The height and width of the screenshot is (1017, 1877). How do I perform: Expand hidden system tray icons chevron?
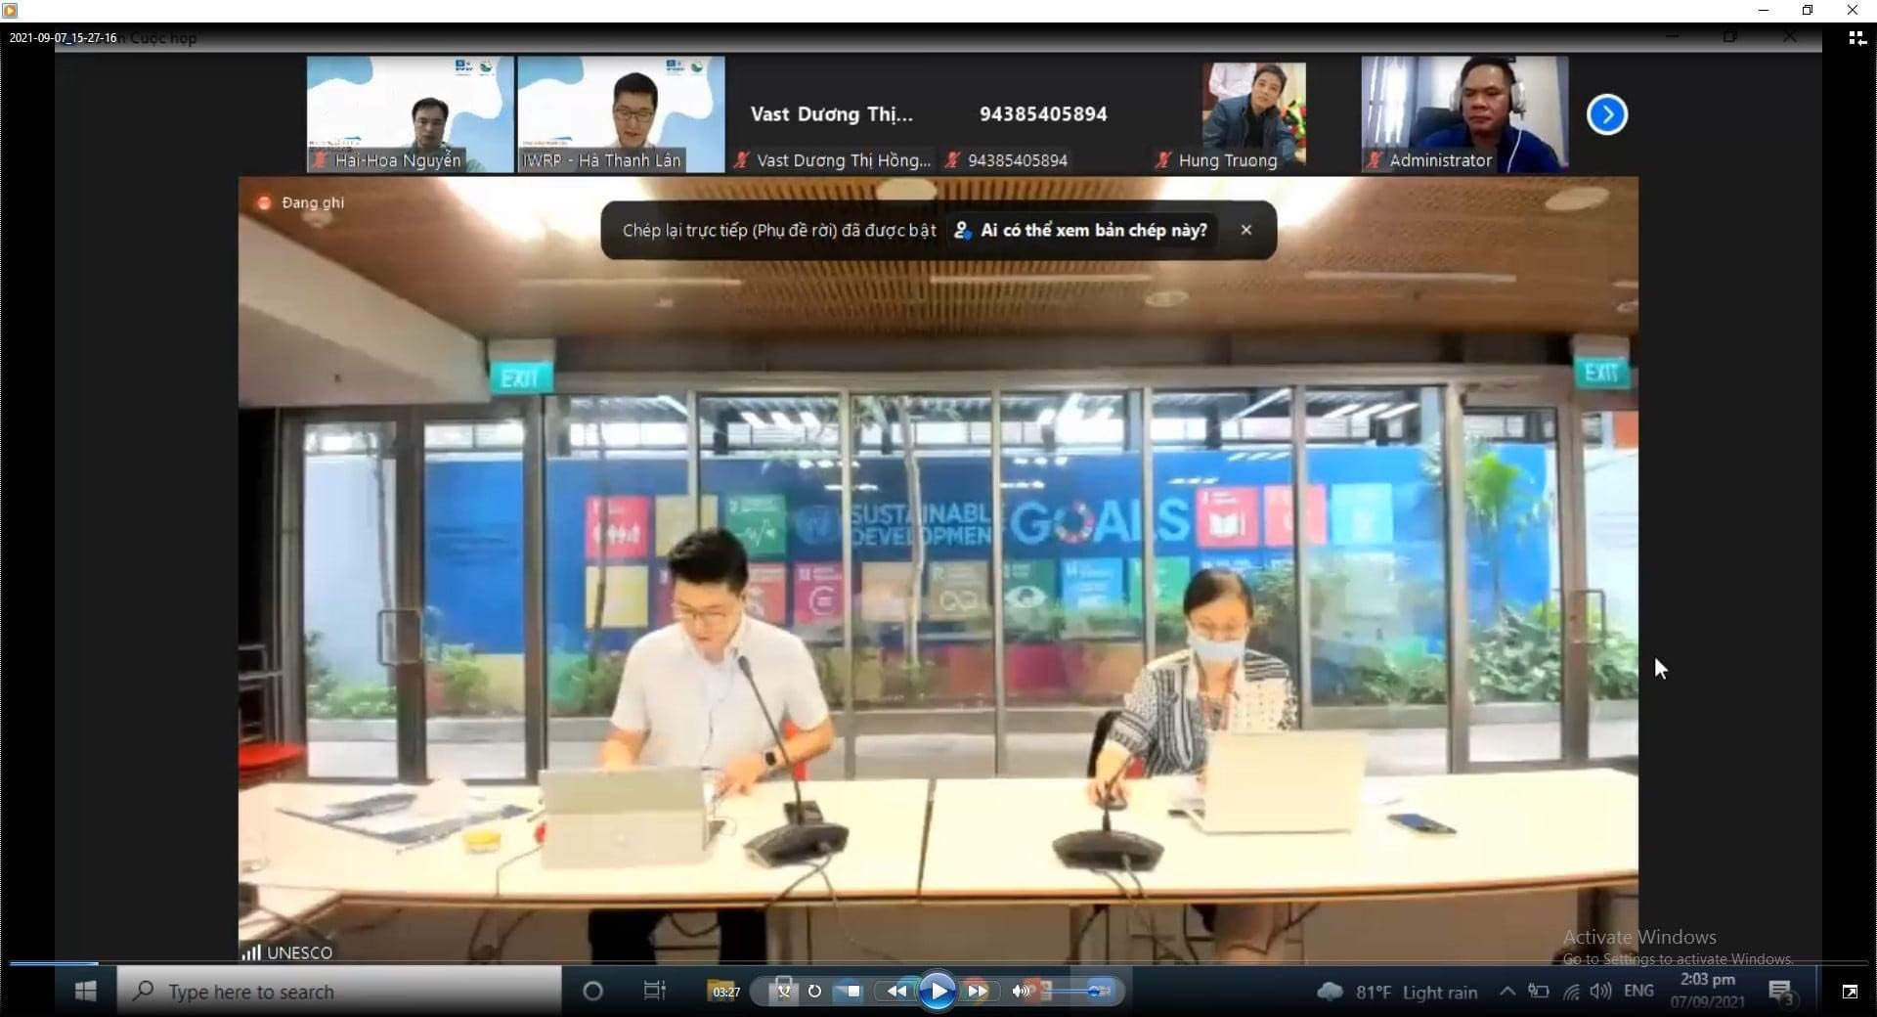pyautogui.click(x=1507, y=992)
